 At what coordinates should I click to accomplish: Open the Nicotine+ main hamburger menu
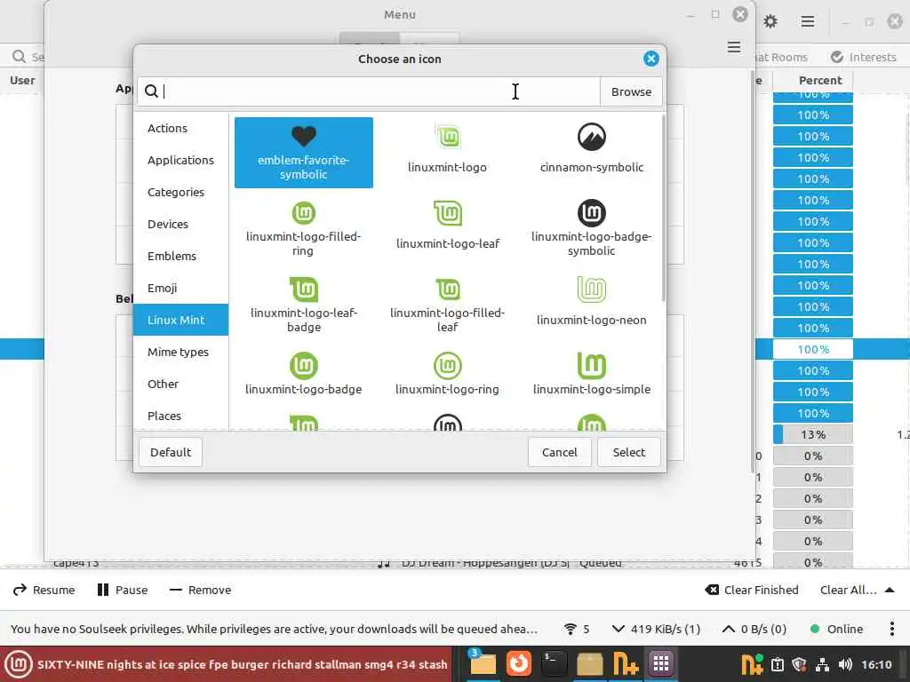tap(807, 21)
